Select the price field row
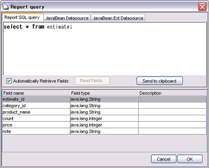Screen dimensions: 209x168 pos(104,125)
